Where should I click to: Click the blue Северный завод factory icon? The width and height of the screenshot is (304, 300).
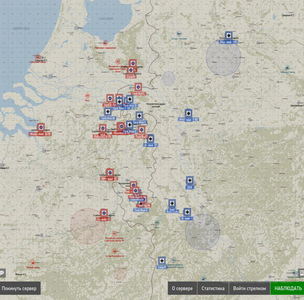[x=287, y=68]
